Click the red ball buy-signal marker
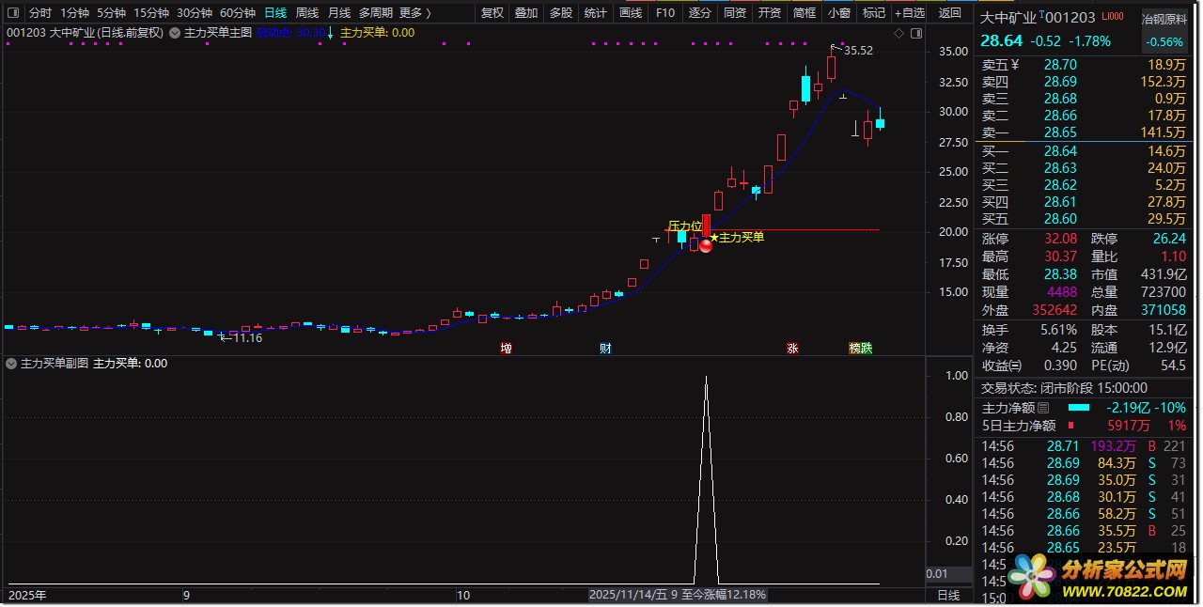1203x607 pixels. click(x=705, y=245)
